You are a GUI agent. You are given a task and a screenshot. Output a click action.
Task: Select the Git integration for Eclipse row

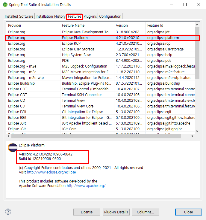click(100, 112)
